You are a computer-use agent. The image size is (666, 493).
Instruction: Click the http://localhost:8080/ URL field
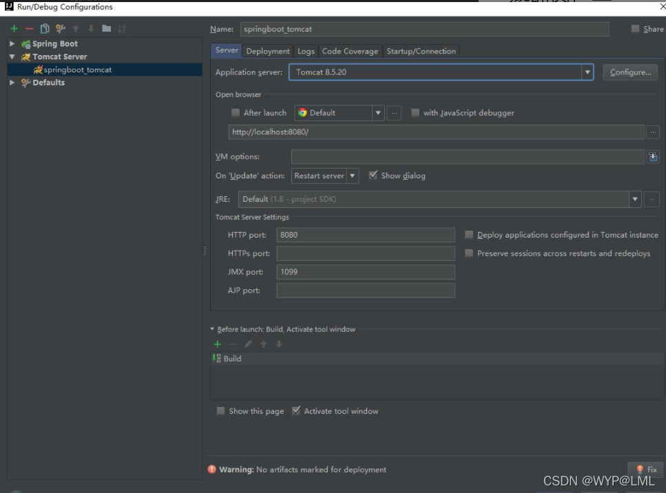point(436,132)
